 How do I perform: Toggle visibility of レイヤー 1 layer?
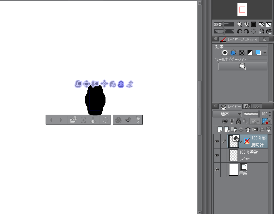[217, 155]
